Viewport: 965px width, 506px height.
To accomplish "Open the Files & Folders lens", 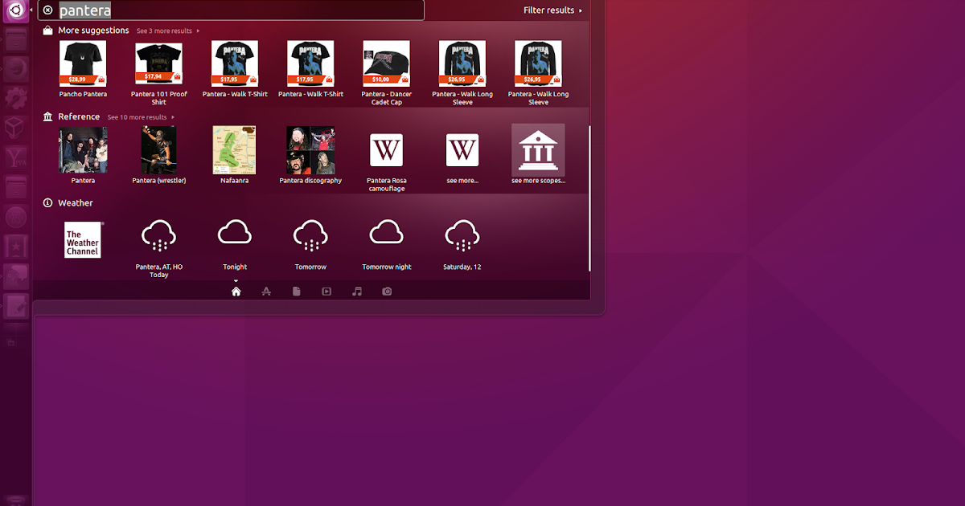I will click(x=296, y=291).
